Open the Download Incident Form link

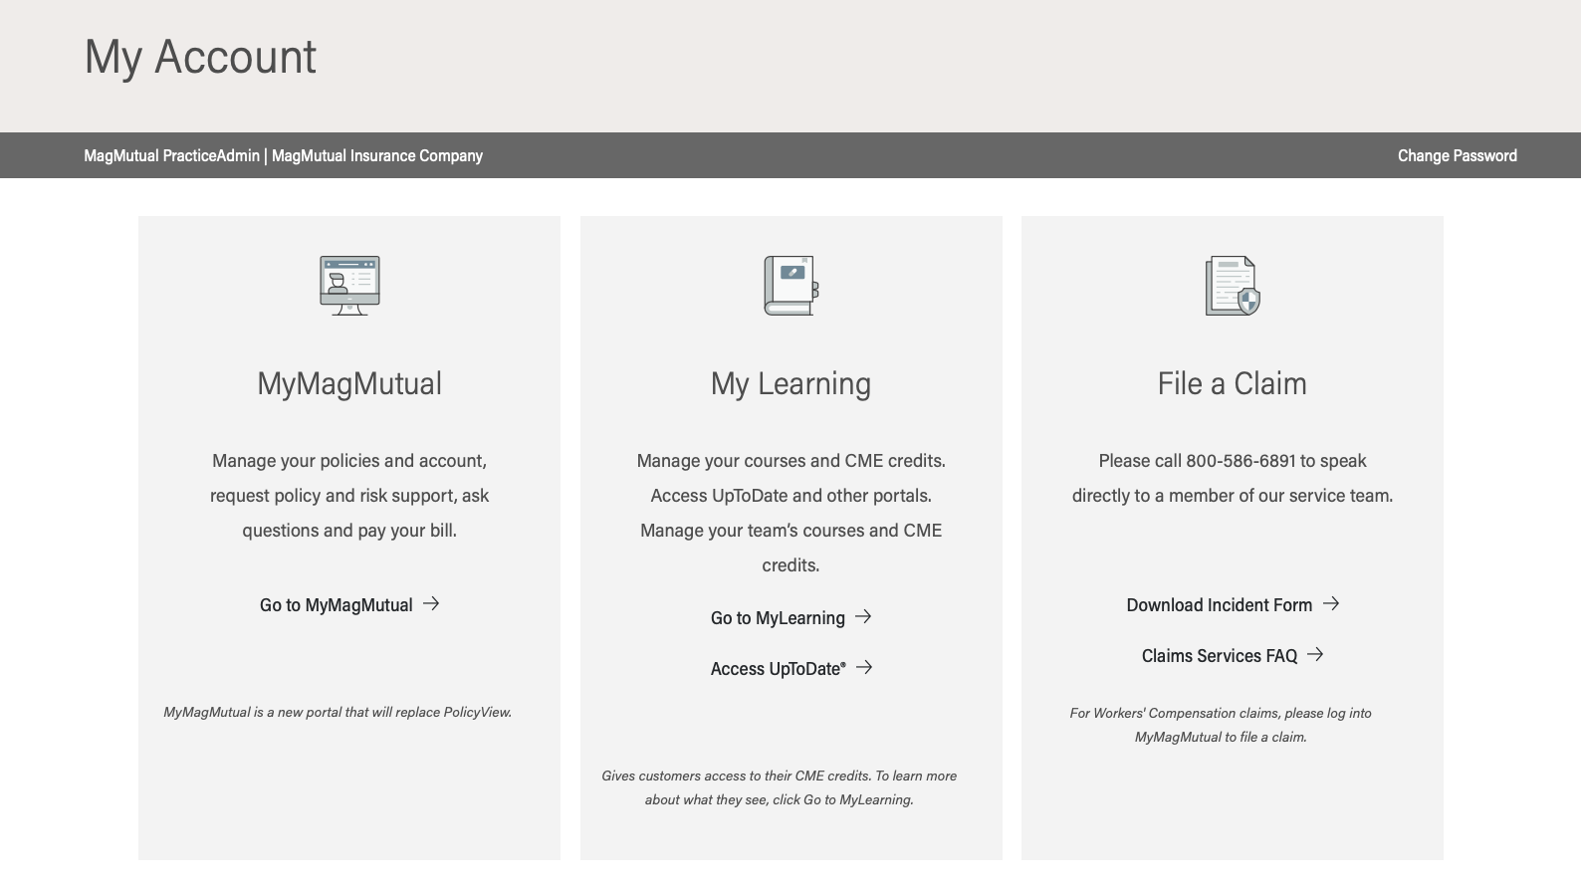point(1233,604)
